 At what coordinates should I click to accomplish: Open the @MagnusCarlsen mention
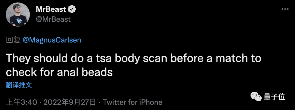(x=52, y=40)
